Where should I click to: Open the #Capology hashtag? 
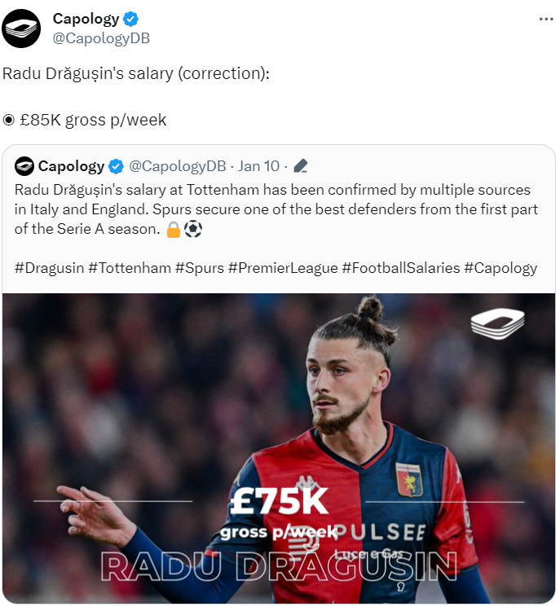(x=501, y=268)
